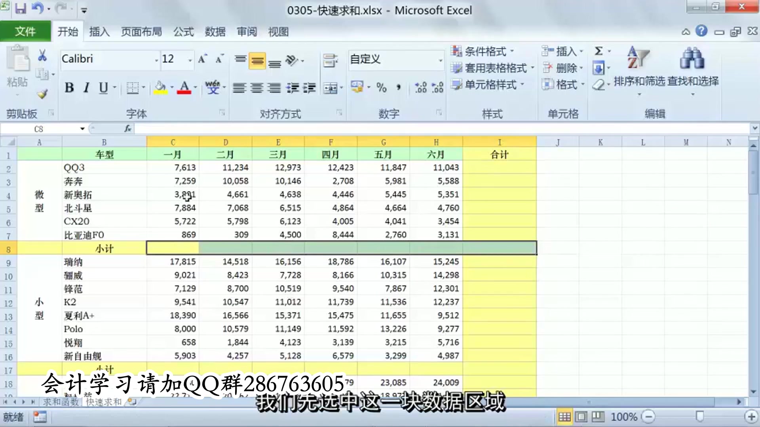Click the Paste clipboard icon
The image size is (760, 427).
coord(18,58)
